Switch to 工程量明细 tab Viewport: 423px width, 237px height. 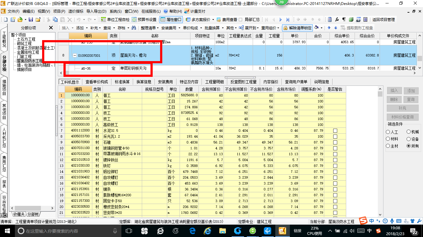coord(214,82)
